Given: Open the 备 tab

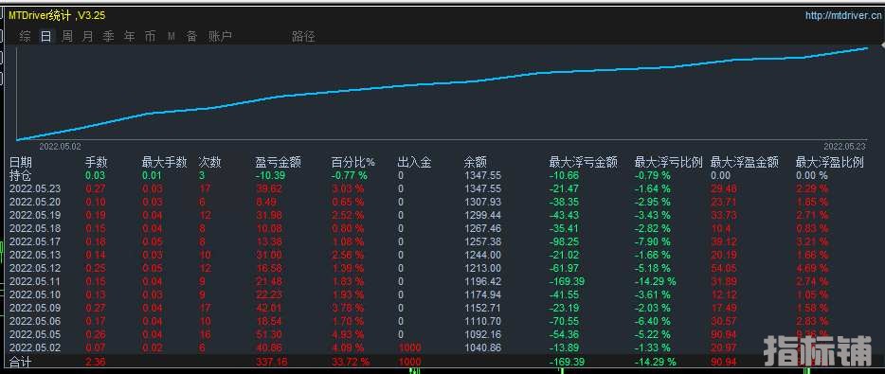Looking at the screenshot, I should tap(192, 37).
